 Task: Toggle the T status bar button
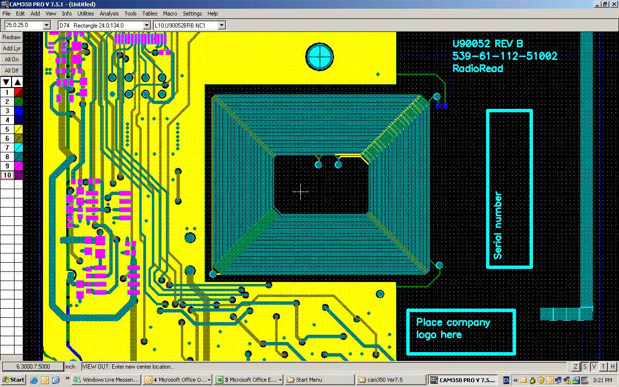click(604, 367)
